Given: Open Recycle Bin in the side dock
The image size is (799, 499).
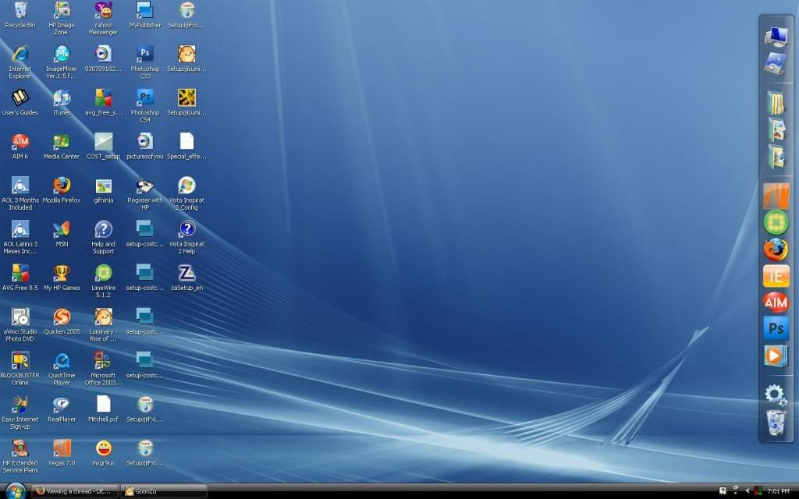Looking at the screenshot, I should [776, 423].
